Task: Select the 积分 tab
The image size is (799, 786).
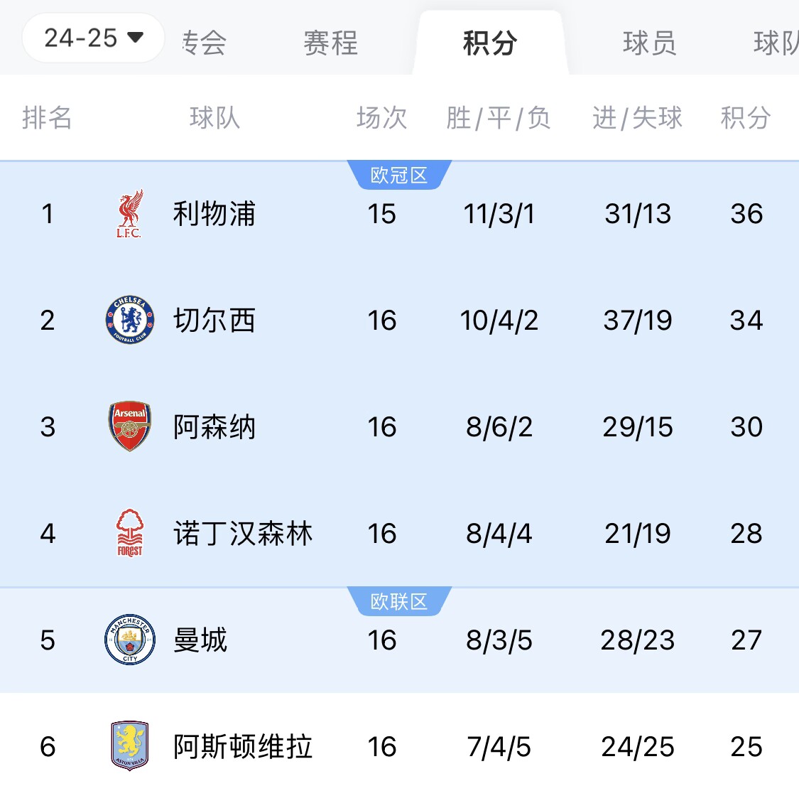Action: [x=489, y=43]
